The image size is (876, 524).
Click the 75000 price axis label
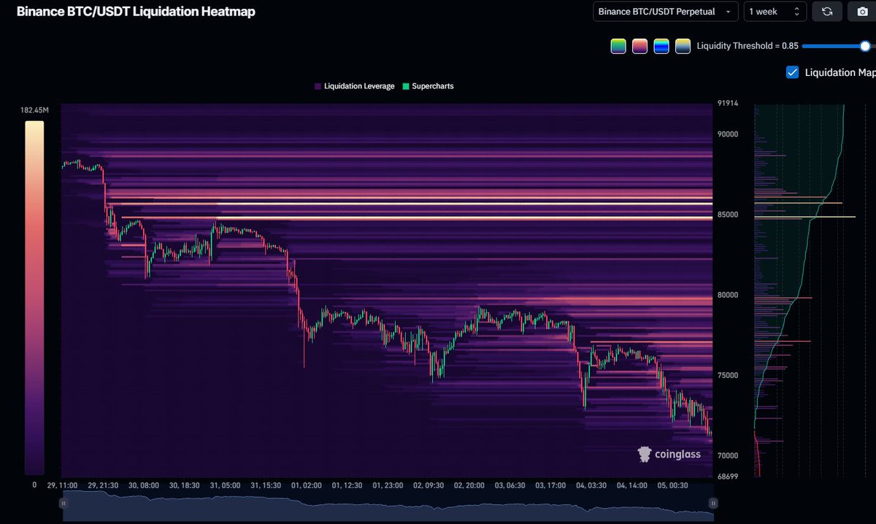728,375
